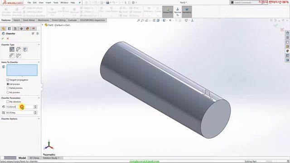
Task: Click the Display Style cube icon
Action: [164, 20]
